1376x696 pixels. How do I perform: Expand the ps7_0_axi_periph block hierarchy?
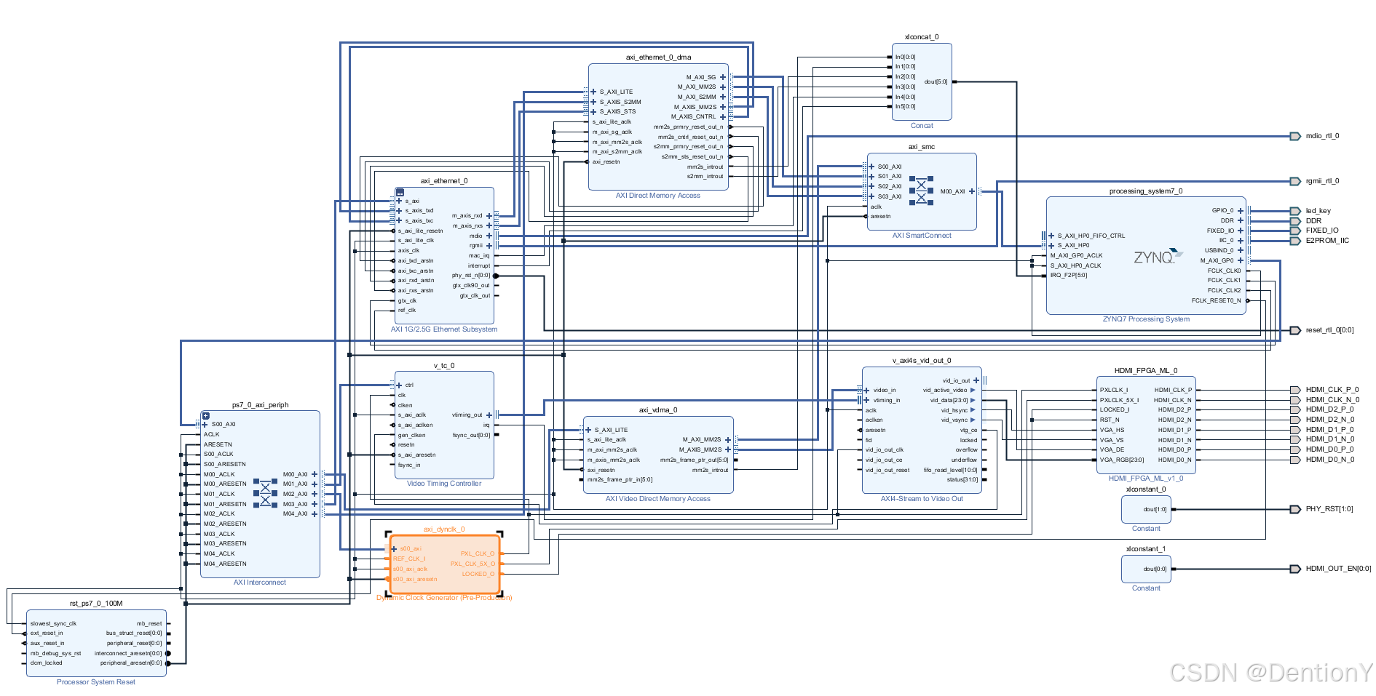point(206,416)
